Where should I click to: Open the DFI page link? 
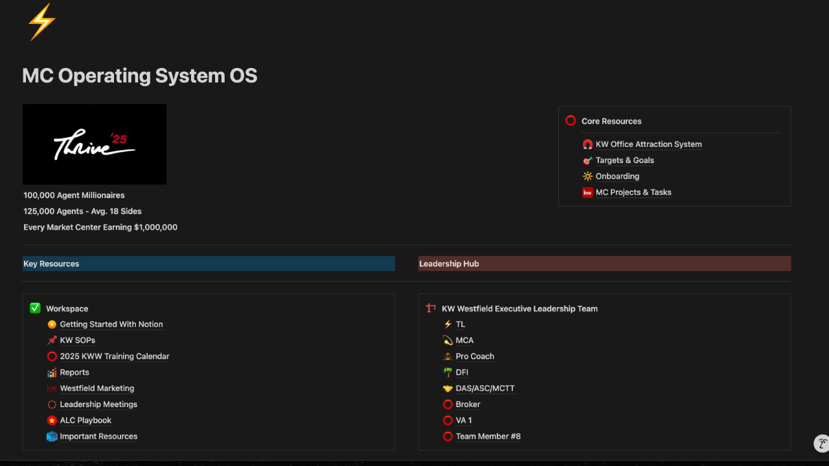pyautogui.click(x=462, y=372)
